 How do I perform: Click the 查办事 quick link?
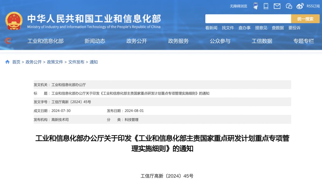(244, 28)
